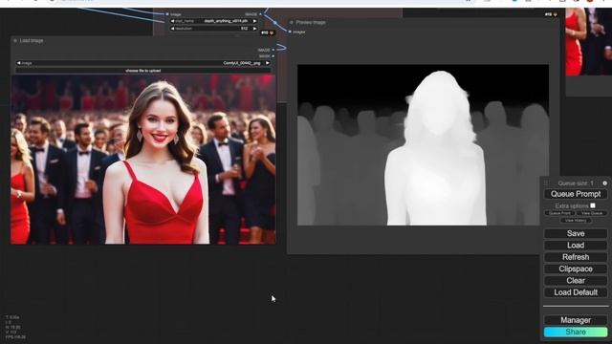This screenshot has height=344, width=612.
Task: Click the node ID badge under depth node
Action: [x=268, y=32]
